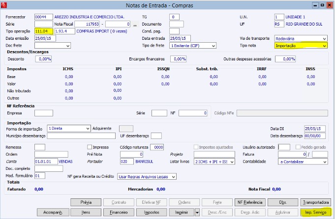Click the U.N. field
Screen dimensions: 335x219
279,17
